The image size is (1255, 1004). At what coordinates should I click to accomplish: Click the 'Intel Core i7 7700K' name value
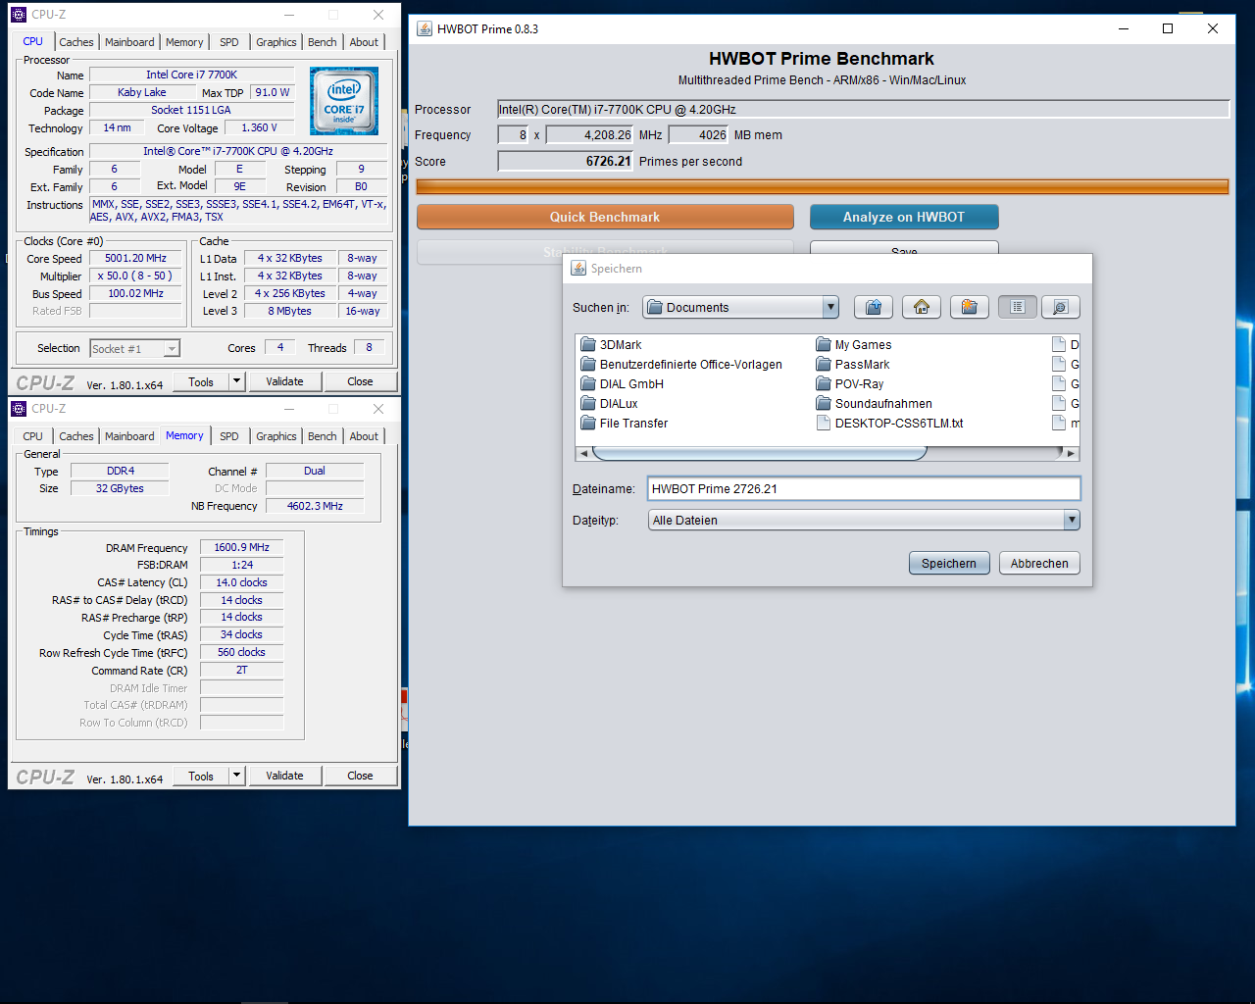(x=192, y=75)
